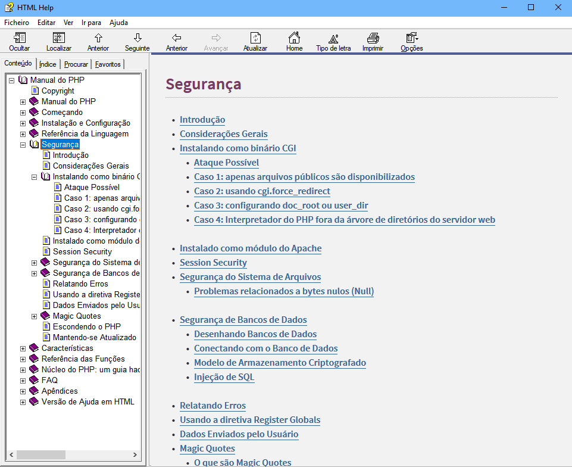
Task: Expand the Apêndices tree node
Action: point(23,391)
